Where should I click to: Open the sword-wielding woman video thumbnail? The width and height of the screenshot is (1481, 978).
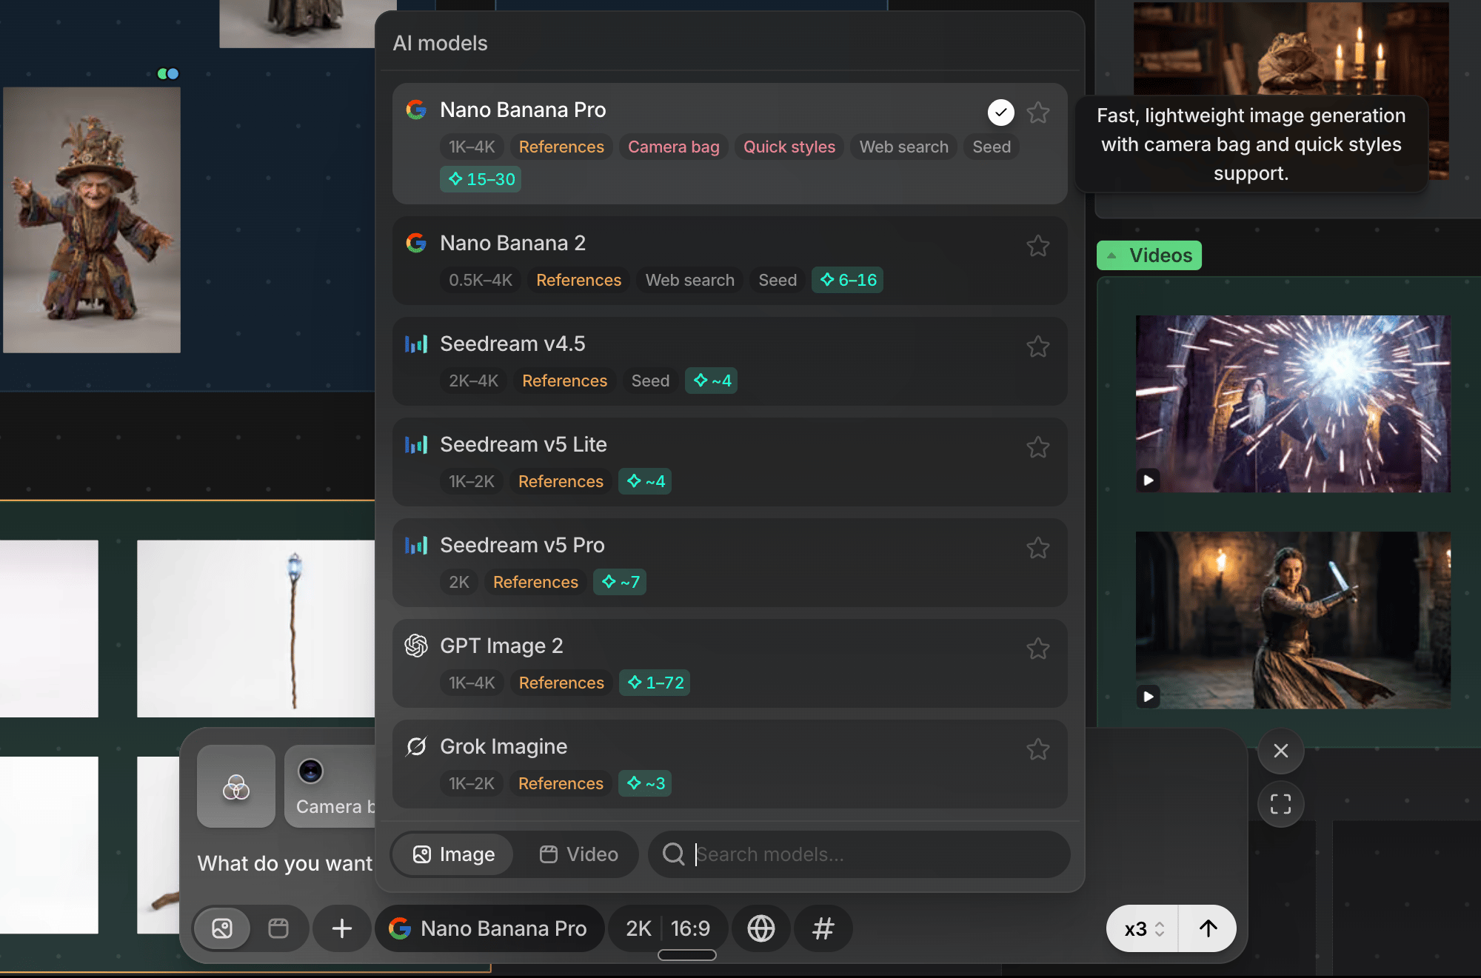(1293, 620)
